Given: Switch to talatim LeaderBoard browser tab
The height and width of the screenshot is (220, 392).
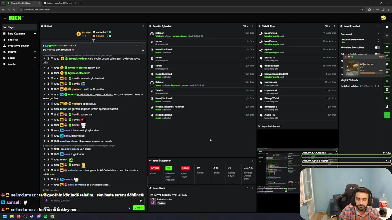Looking at the screenshot, I should click(x=60, y=3).
